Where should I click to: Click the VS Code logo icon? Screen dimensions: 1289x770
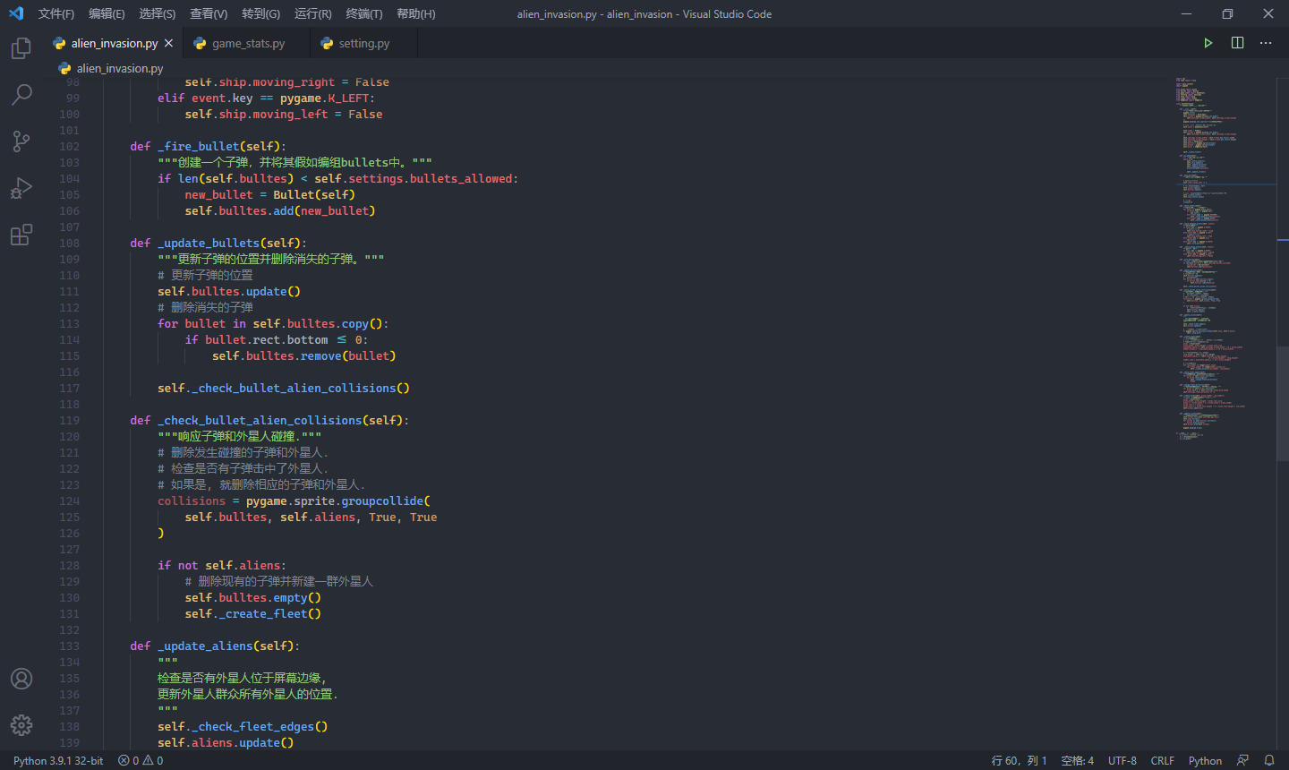16,13
